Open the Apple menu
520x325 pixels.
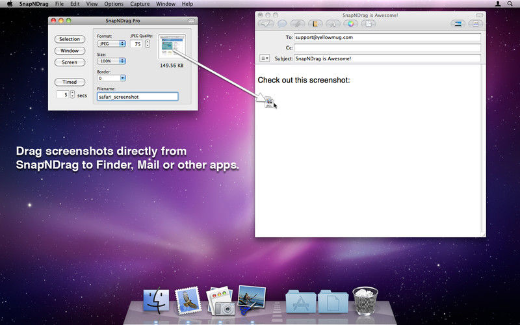pos(10,4)
